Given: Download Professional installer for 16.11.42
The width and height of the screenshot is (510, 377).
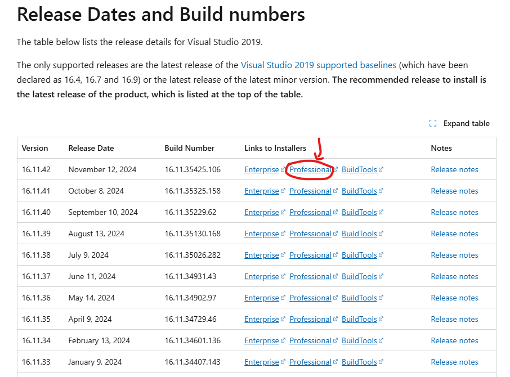Looking at the screenshot, I should [310, 170].
